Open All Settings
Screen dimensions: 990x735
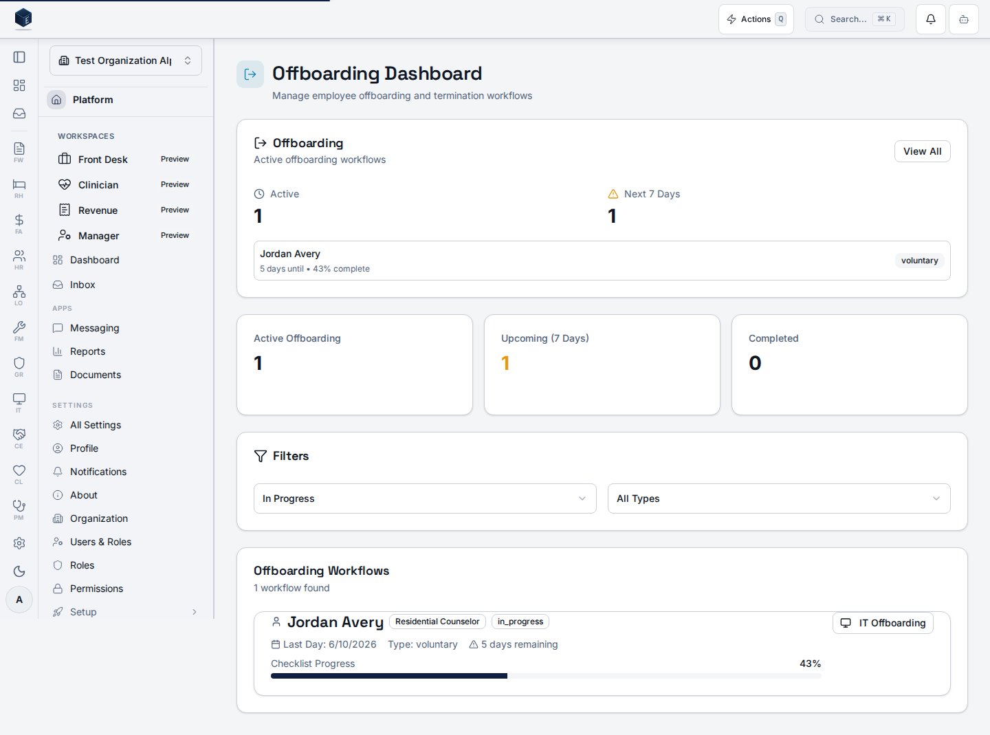[126, 425]
